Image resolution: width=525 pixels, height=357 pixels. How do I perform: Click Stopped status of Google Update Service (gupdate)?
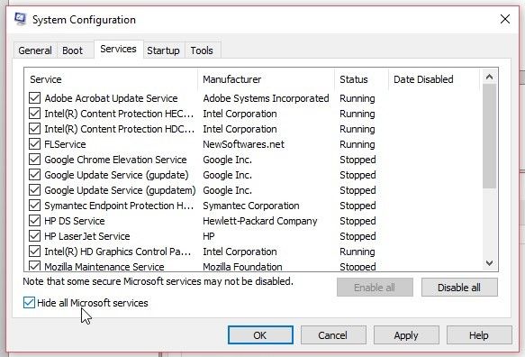pos(358,175)
